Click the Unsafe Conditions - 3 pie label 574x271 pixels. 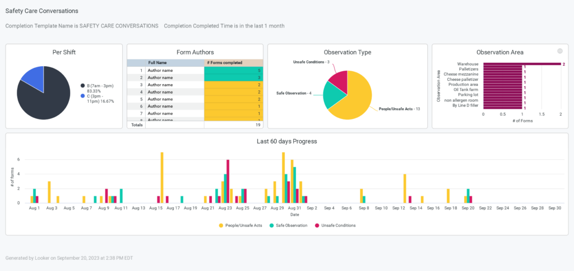pyautogui.click(x=311, y=62)
